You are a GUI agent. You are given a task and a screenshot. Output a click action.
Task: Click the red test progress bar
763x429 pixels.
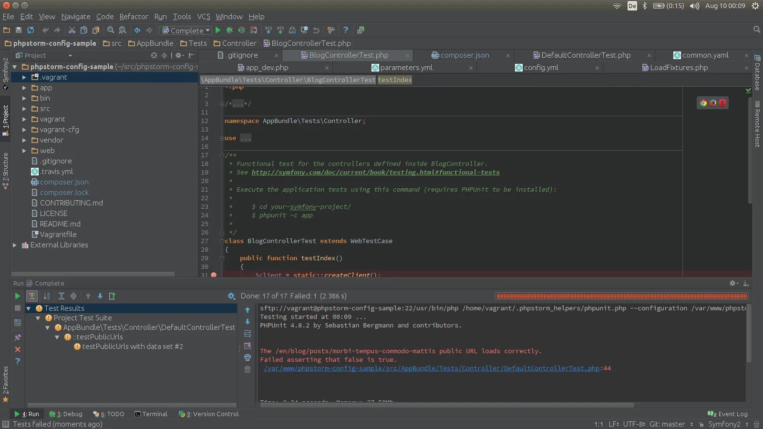[x=621, y=296]
